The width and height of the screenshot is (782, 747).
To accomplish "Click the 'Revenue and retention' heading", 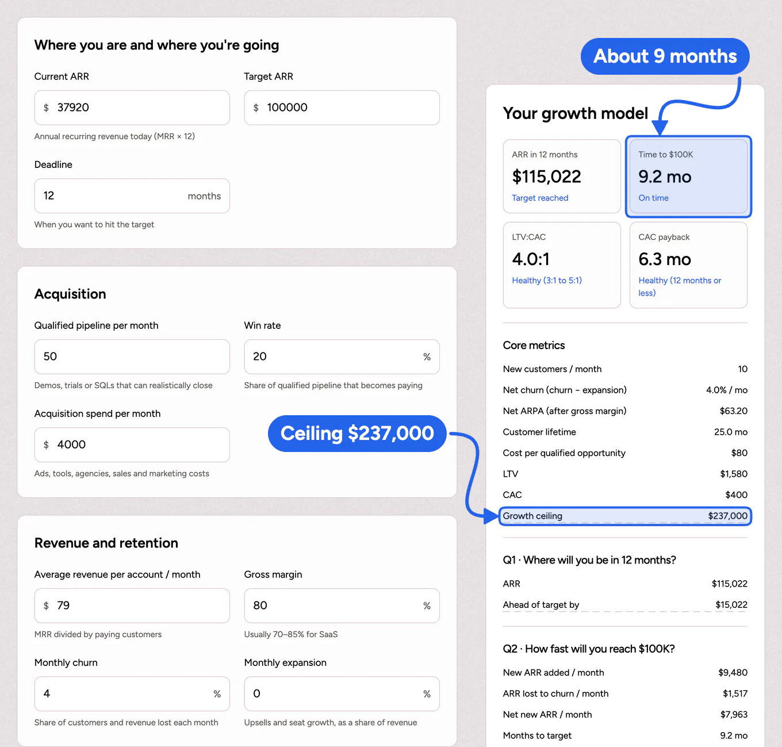I will pos(106,543).
